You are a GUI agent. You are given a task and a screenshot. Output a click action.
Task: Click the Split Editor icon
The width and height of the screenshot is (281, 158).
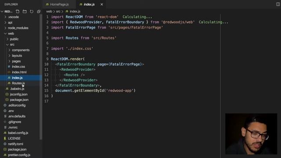(278, 4)
